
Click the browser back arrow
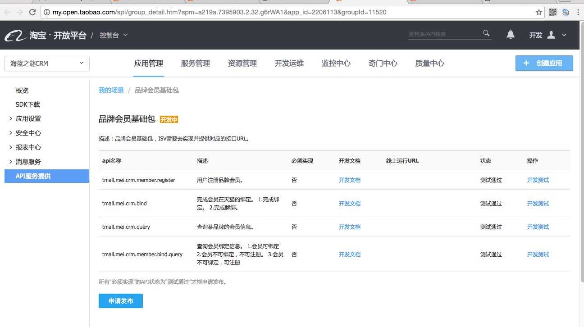click(x=8, y=13)
